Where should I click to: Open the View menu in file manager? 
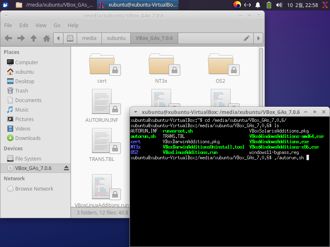[x=41, y=26]
